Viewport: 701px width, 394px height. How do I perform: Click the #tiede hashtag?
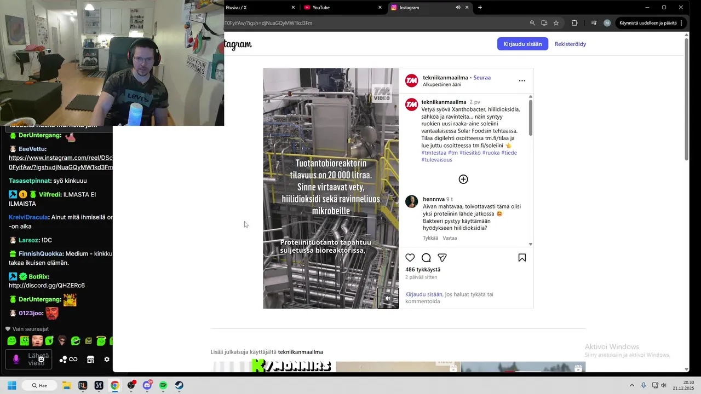[x=509, y=153]
